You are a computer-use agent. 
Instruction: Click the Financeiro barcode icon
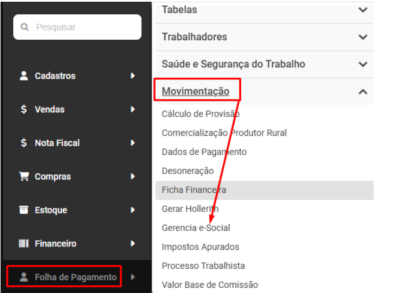(x=24, y=243)
